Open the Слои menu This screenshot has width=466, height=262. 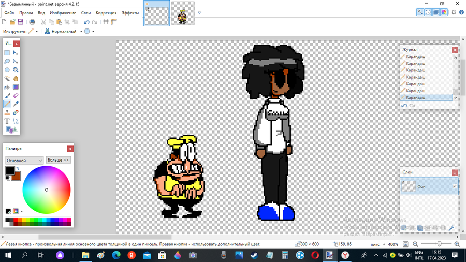tap(86, 13)
